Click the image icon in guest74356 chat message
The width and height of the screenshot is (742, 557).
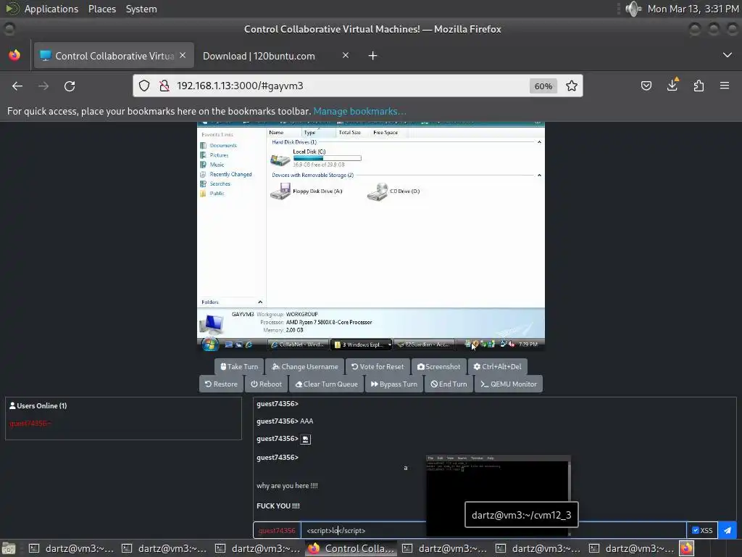tap(306, 439)
